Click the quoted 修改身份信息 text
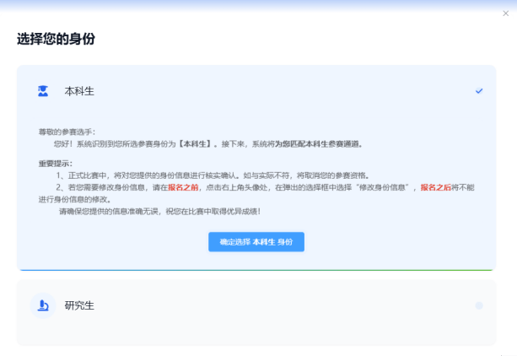This screenshot has width=517, height=356. [x=385, y=187]
